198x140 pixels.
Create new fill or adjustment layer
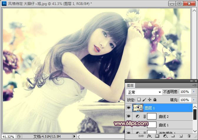pos(165,136)
